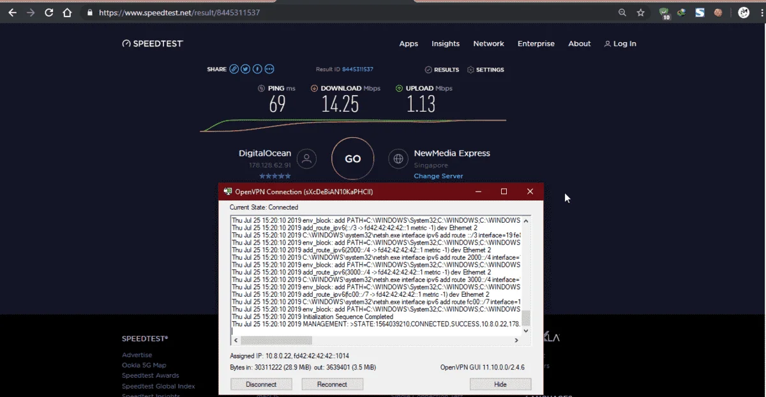
Task: Open the Network menu item
Action: (x=488, y=44)
